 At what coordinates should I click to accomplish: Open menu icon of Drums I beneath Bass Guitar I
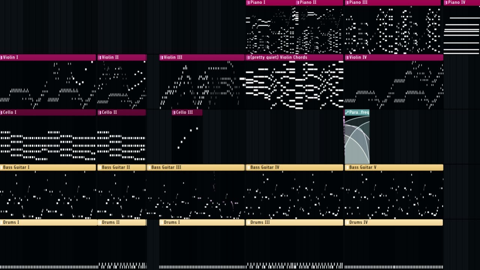[1, 222]
